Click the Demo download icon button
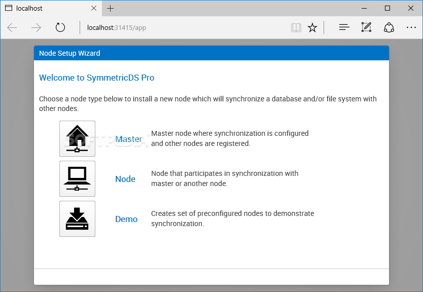Viewport: 423px width, 292px height. coord(77,218)
